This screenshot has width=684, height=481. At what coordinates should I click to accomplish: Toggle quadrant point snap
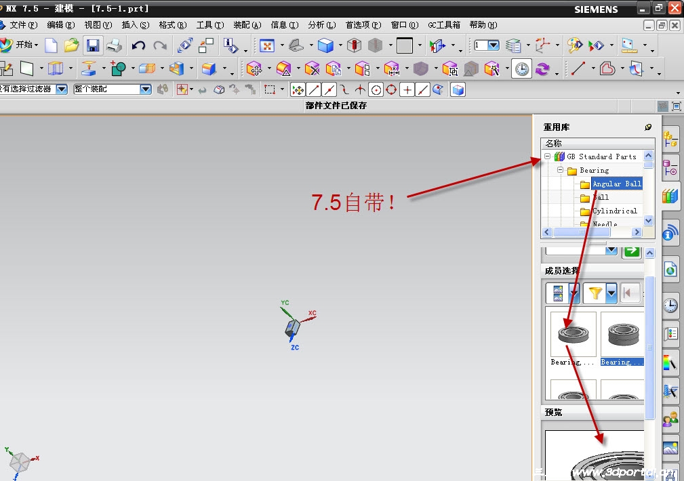tap(391, 90)
